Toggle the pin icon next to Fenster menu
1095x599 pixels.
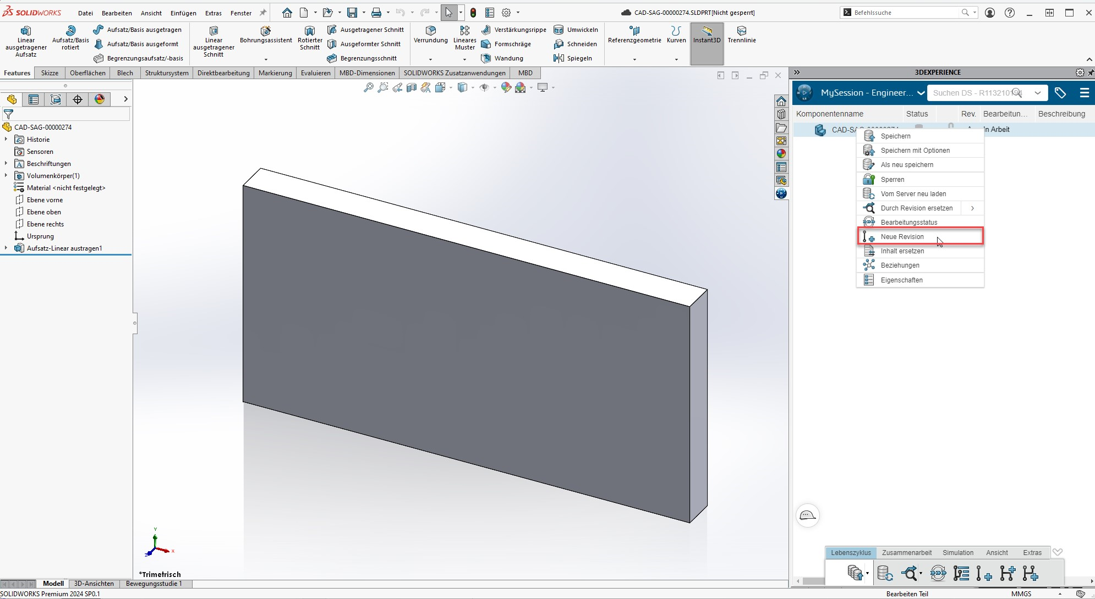(263, 13)
